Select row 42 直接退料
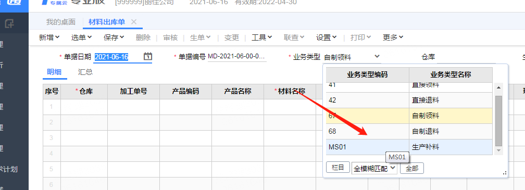Image resolution: width=525 pixels, height=190 pixels. [x=409, y=100]
